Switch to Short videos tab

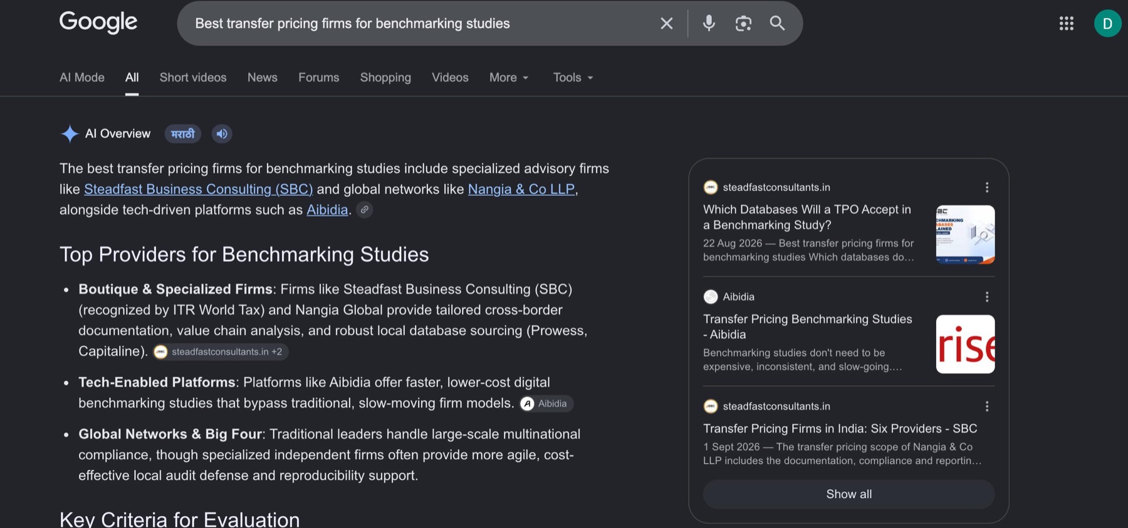click(193, 78)
